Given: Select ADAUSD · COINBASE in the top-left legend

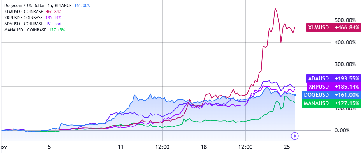Looking at the screenshot, I should pos(24,24).
